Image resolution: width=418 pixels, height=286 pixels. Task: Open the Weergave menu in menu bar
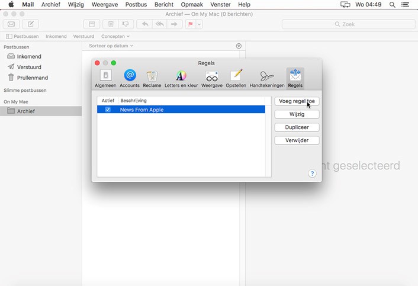105,5
